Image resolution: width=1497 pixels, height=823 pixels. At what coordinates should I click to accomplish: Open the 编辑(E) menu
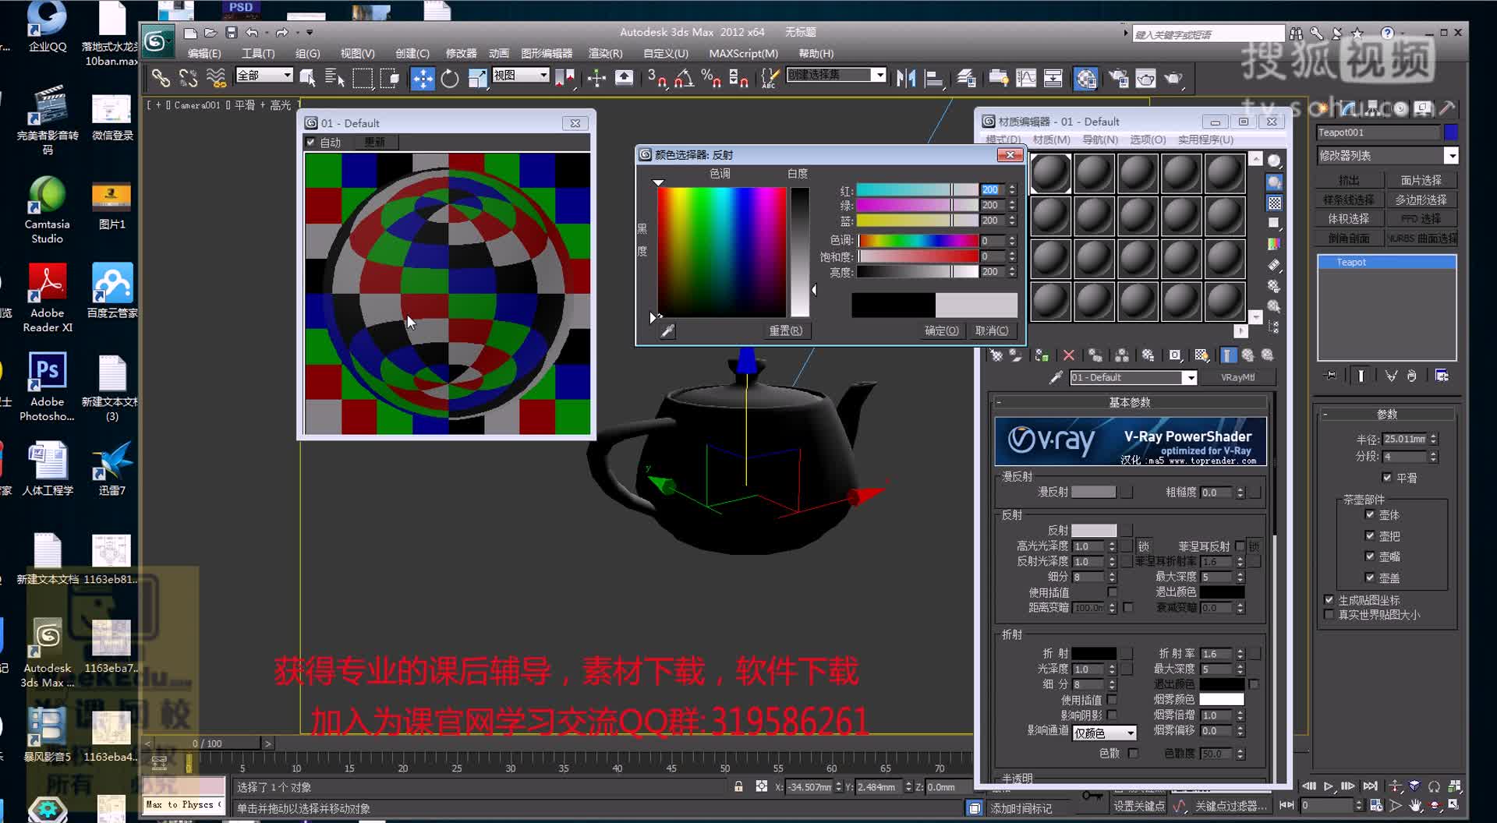click(x=204, y=53)
